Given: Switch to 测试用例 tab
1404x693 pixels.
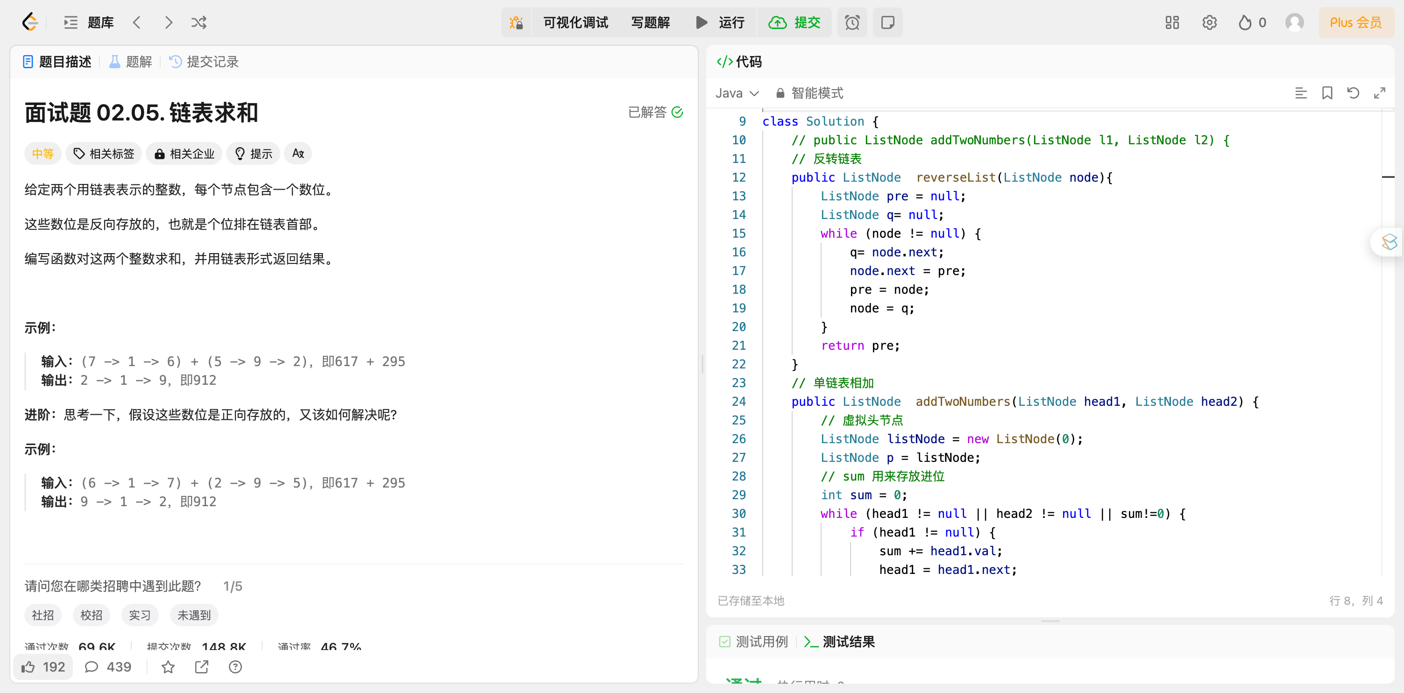Looking at the screenshot, I should 753,642.
